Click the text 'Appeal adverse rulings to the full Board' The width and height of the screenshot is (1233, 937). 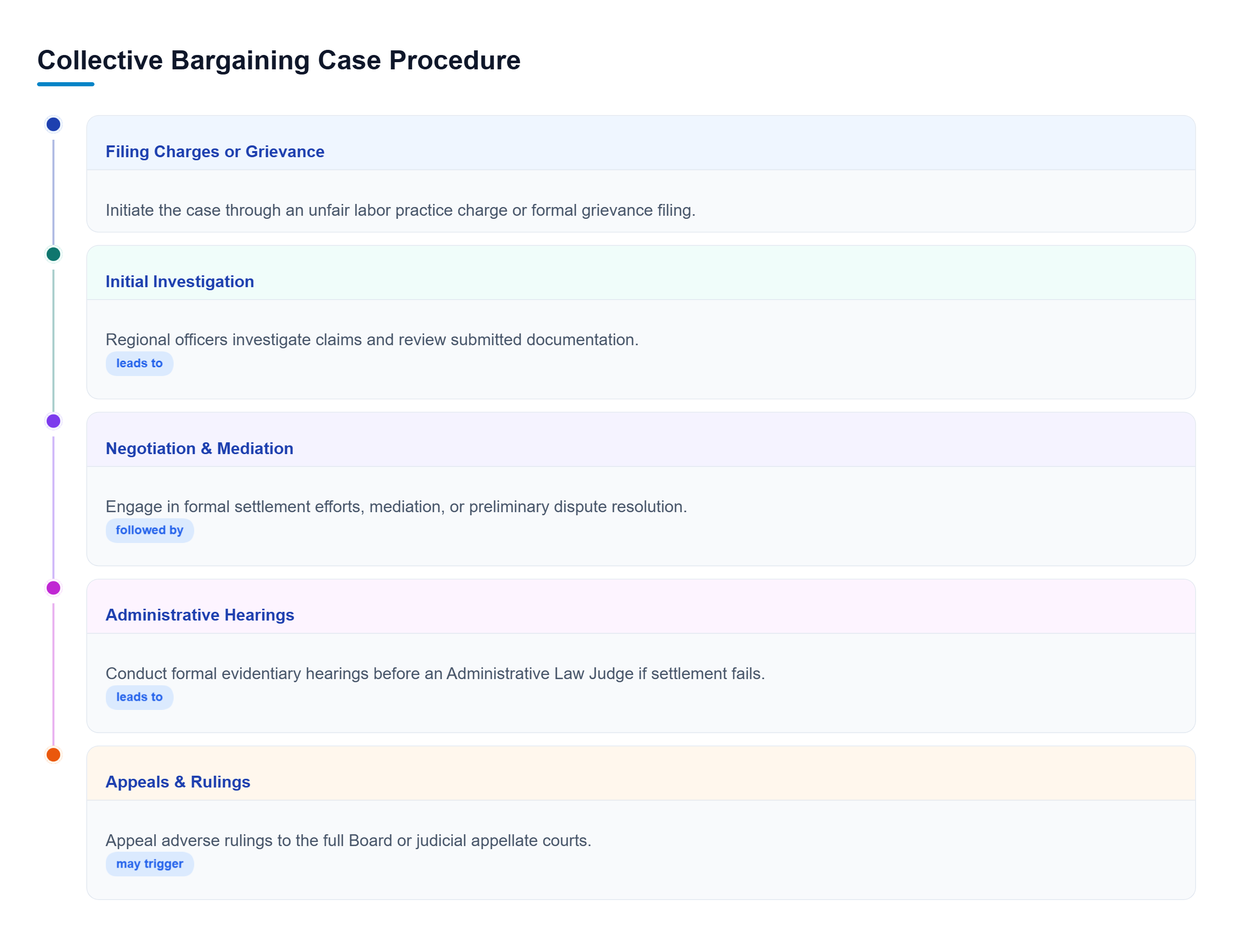pos(249,840)
